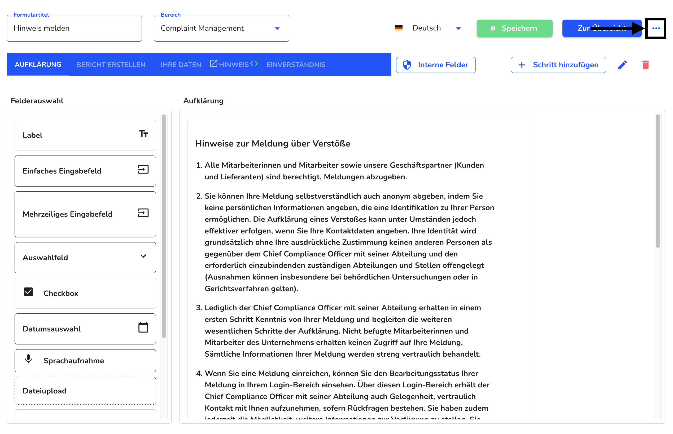
Task: Click the pencil edit step icon
Action: pos(622,65)
